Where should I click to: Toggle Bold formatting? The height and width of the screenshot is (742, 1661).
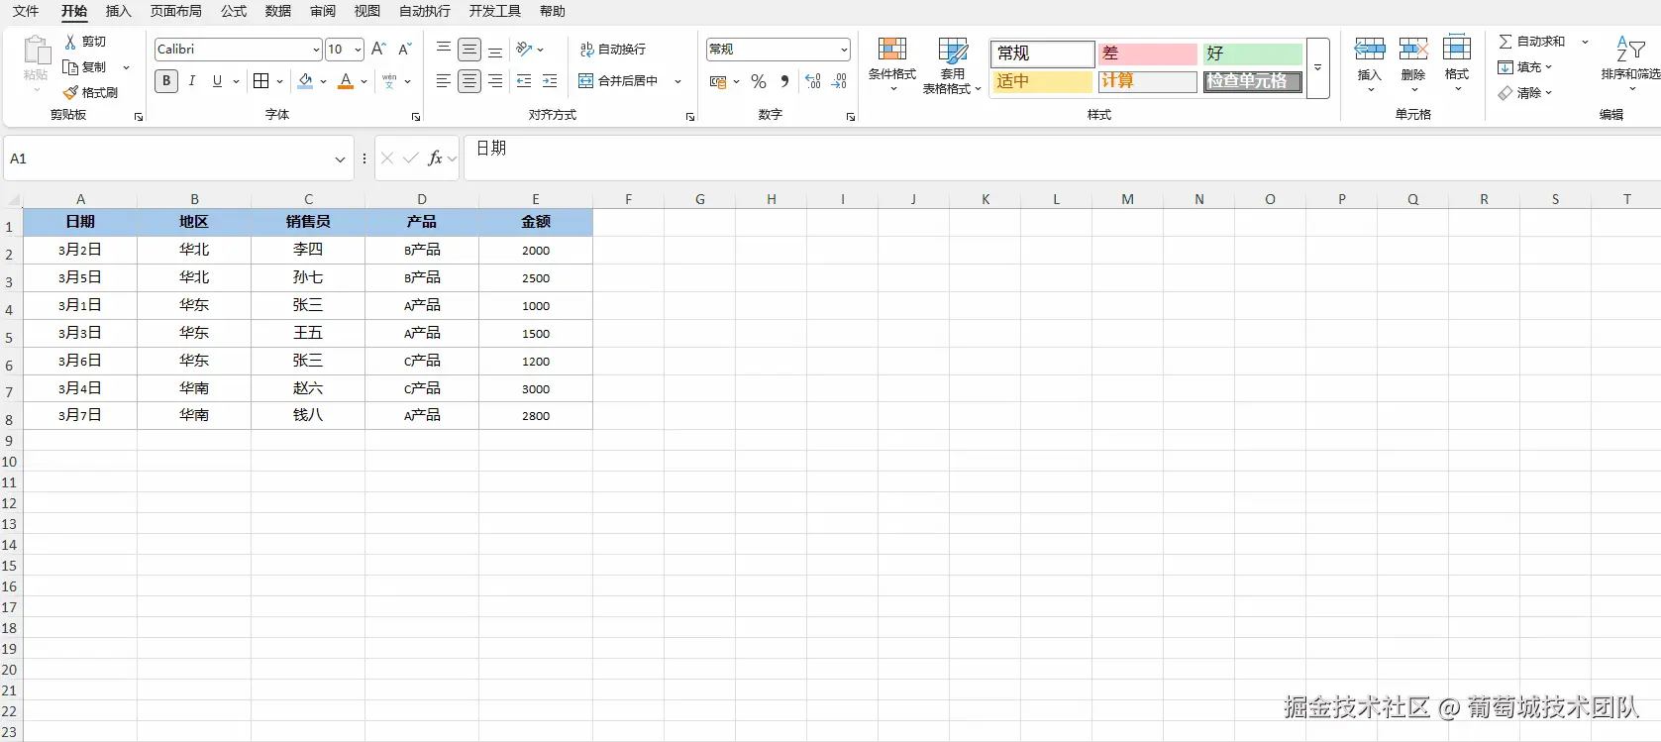pos(166,81)
